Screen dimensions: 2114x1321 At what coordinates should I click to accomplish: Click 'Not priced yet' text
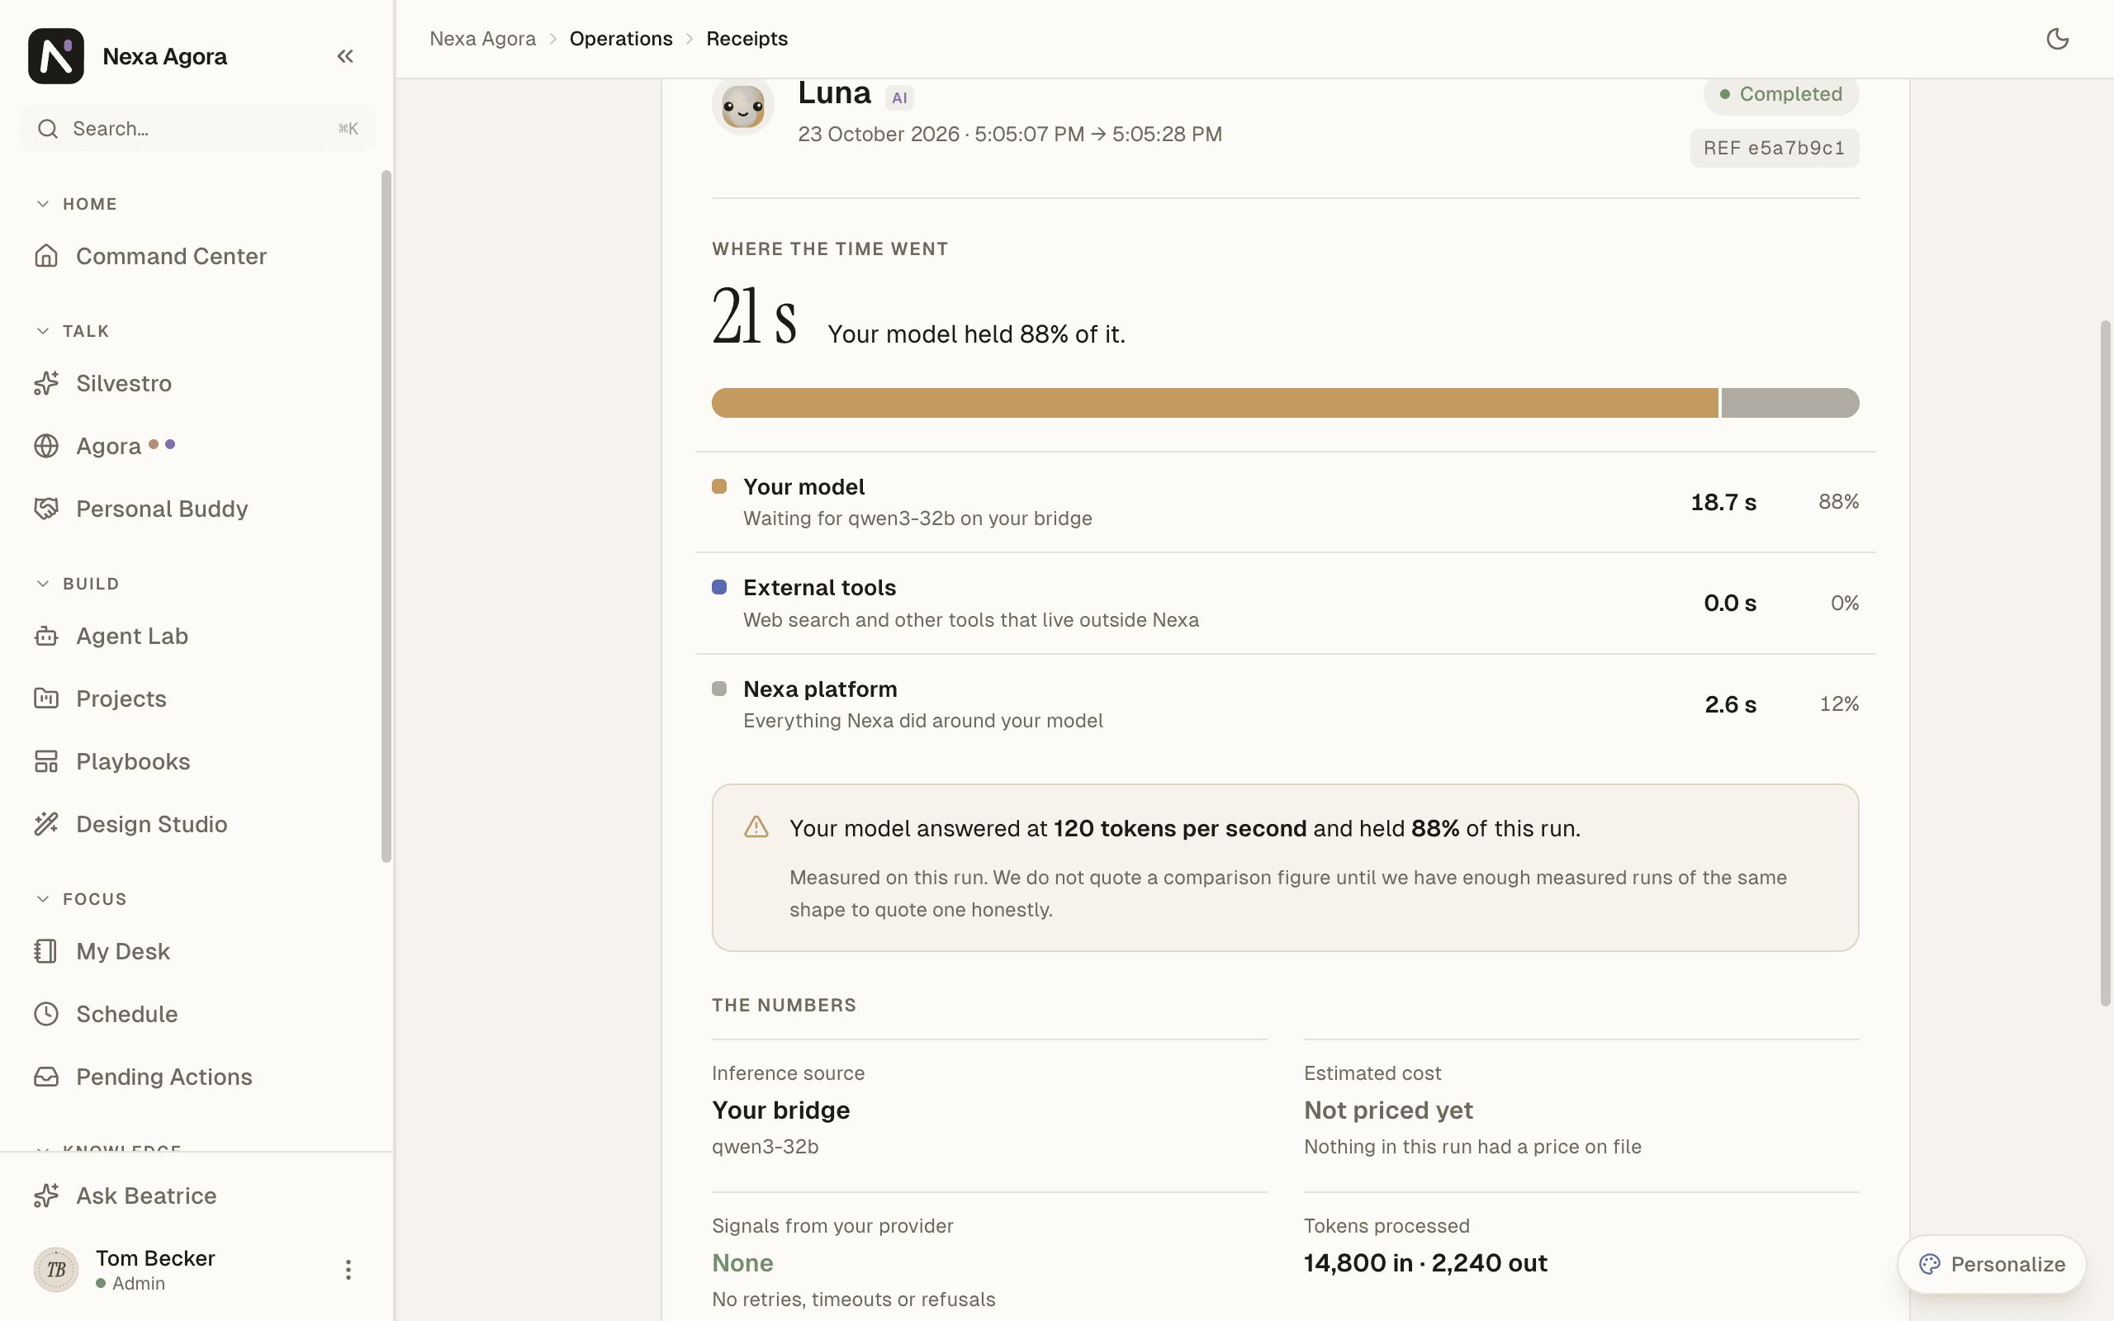[1388, 1110]
